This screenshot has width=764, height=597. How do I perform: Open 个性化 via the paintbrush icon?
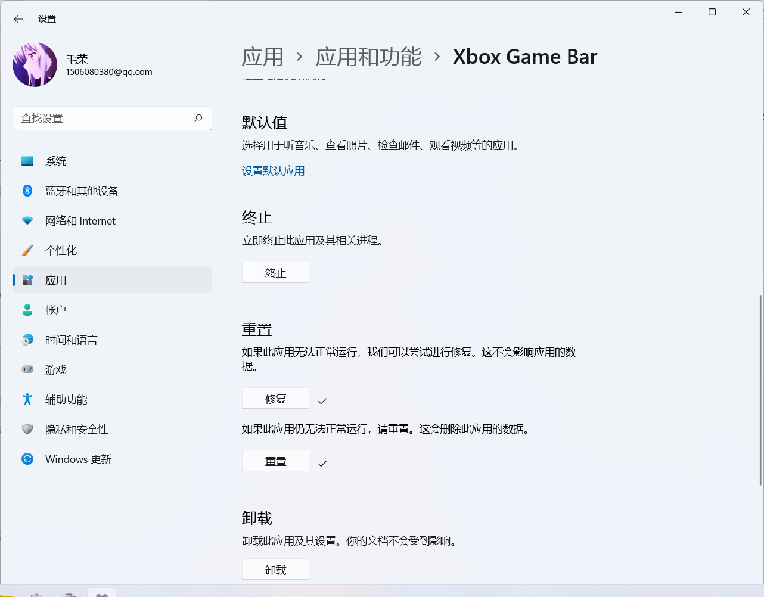click(27, 250)
